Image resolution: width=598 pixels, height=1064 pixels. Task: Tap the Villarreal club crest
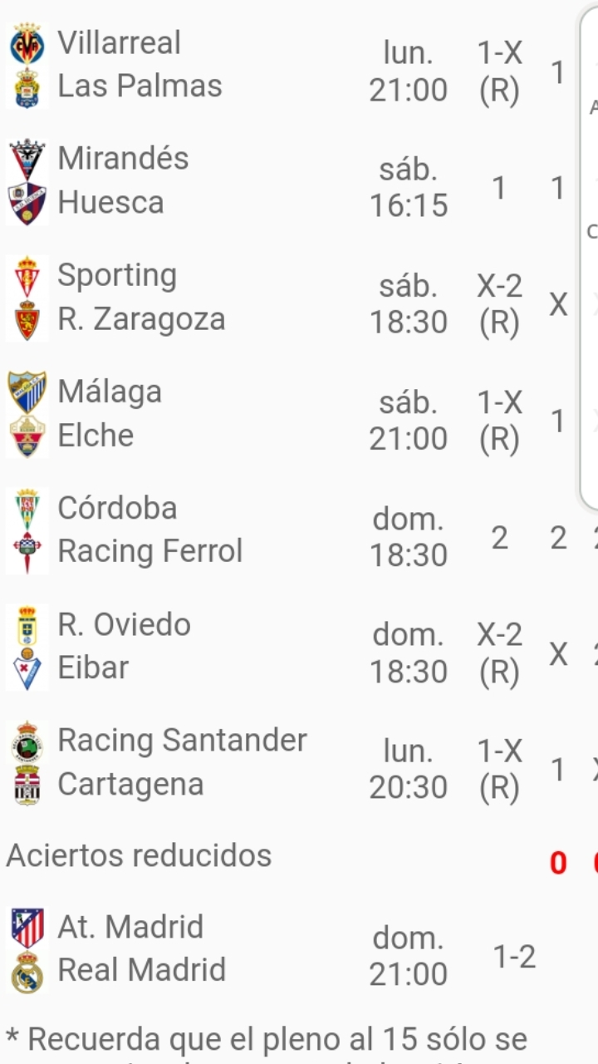coord(27,44)
